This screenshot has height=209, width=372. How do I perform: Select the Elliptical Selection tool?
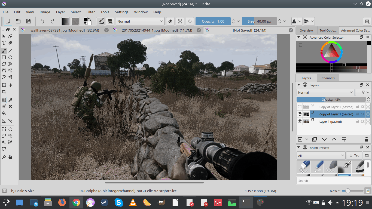pos(10,129)
